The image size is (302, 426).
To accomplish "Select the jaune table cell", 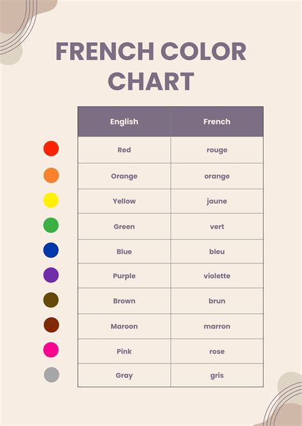I will coord(217,202).
